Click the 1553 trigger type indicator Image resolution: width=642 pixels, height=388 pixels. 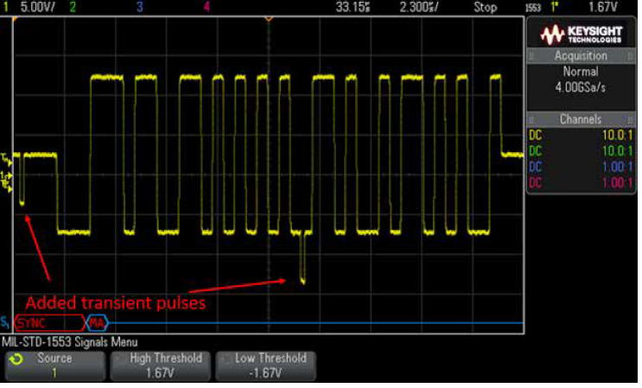coord(533,8)
